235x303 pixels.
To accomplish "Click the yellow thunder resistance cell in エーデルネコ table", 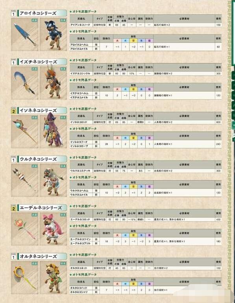I will (x=133, y=236).
